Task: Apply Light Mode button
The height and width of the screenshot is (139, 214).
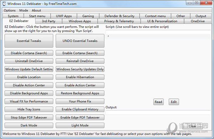Action: 80,125
